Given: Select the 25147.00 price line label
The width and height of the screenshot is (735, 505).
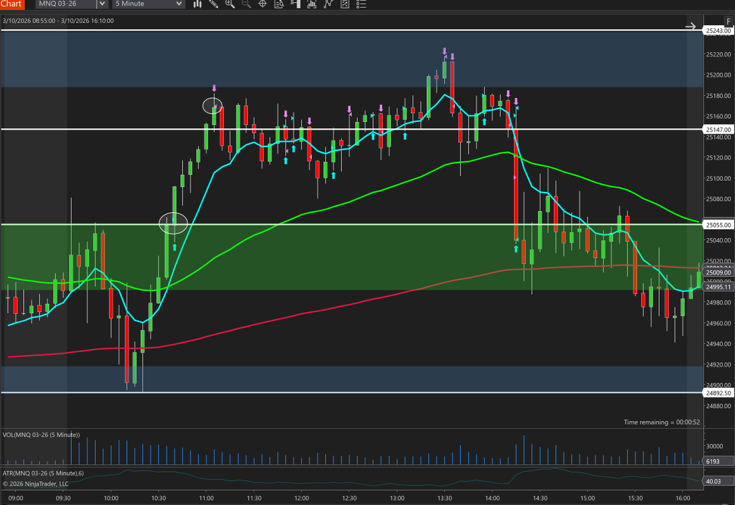Looking at the screenshot, I should point(718,130).
